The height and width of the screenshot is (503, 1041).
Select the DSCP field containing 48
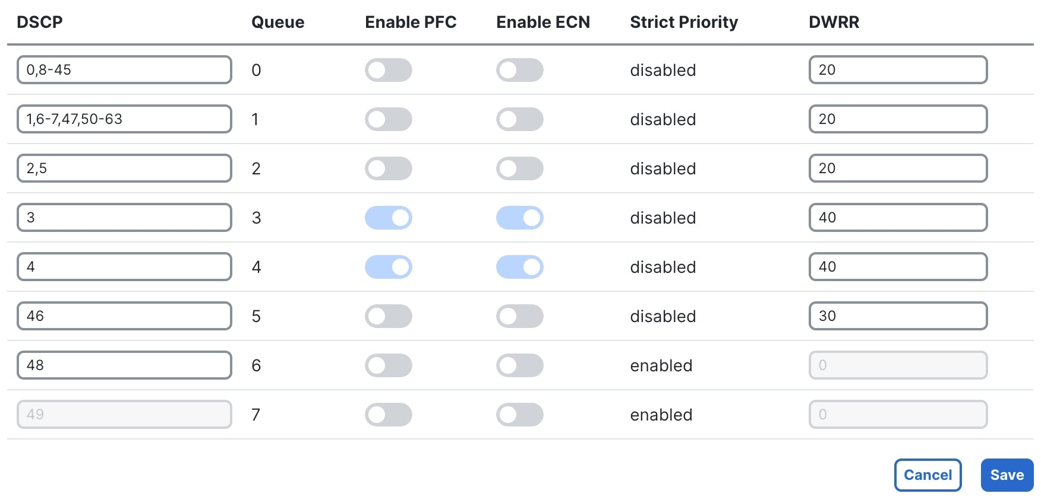click(x=124, y=365)
